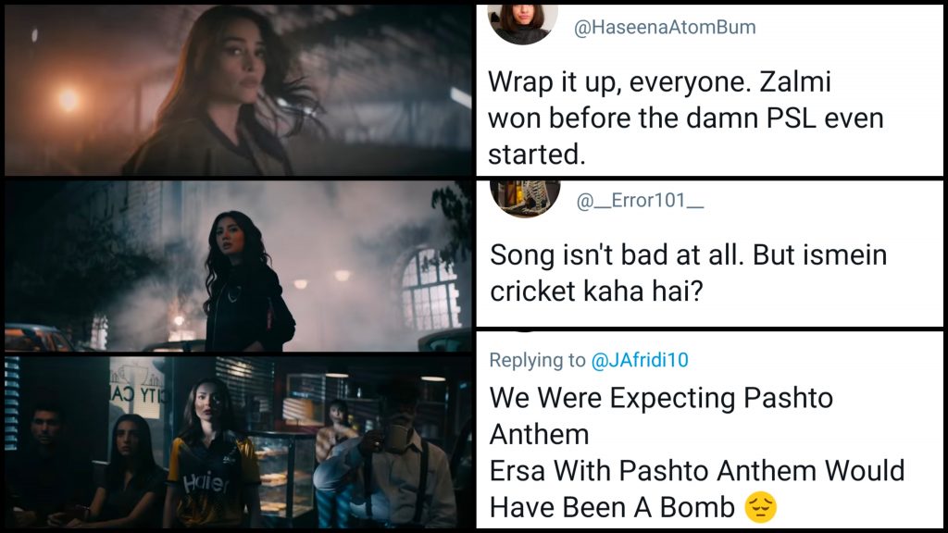Open @HaseenaAtomBum profile avatar
Screen dimensions: 948x533
point(522,24)
